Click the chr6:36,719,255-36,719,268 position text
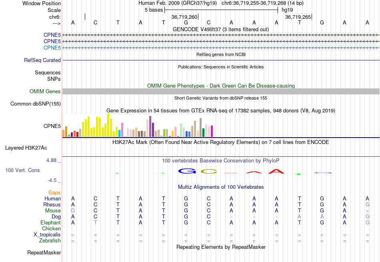The height and width of the screenshot is (262, 380). pyautogui.click(x=262, y=3)
